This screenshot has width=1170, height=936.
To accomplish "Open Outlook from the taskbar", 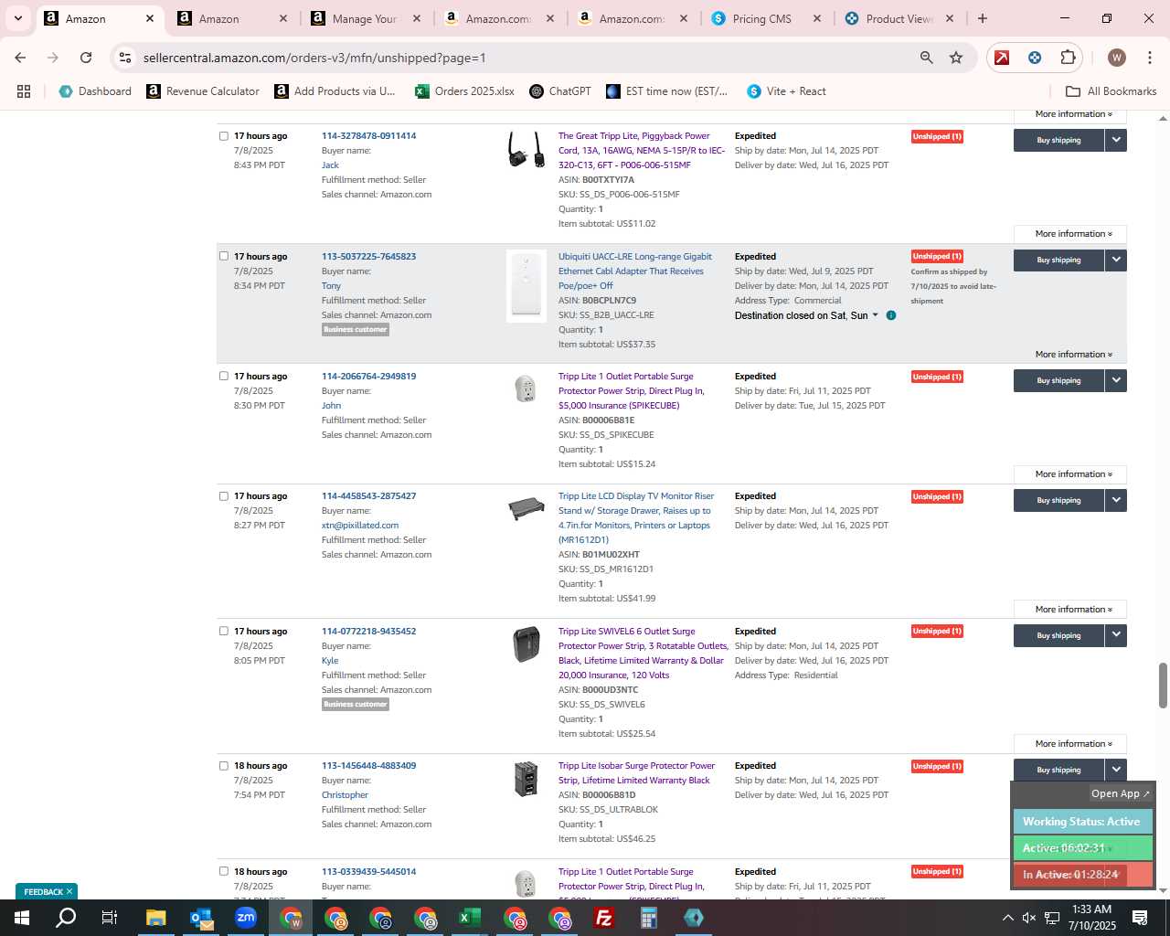I will (x=201, y=918).
